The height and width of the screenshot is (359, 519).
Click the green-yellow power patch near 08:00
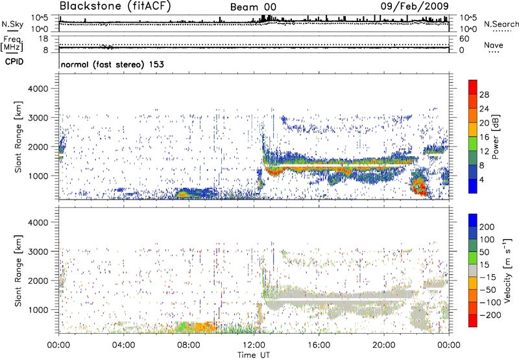point(183,194)
